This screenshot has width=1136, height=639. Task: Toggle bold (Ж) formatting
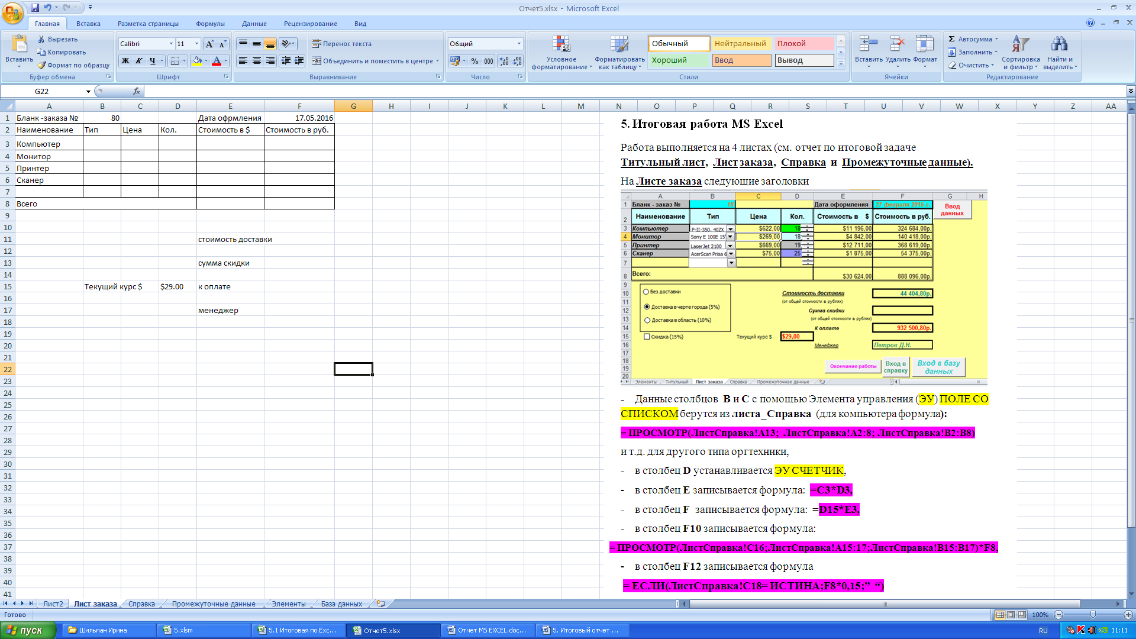[x=125, y=61]
